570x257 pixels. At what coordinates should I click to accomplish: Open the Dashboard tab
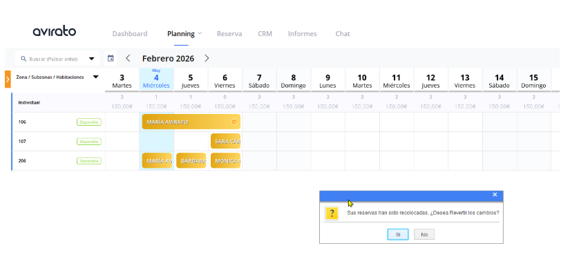[130, 34]
